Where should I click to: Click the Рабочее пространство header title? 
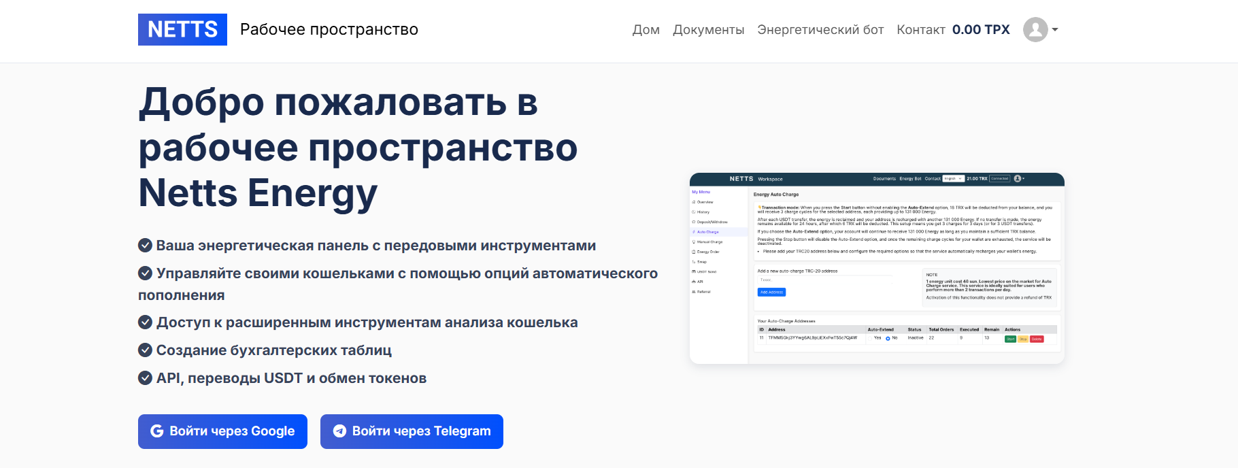[329, 30]
